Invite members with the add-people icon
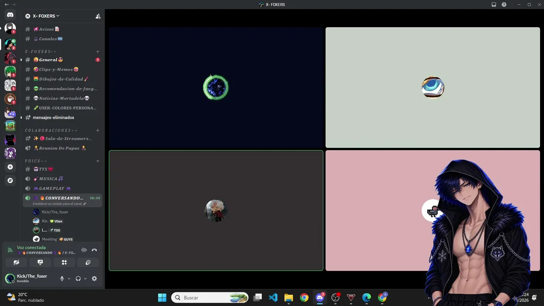Image resolution: width=544 pixels, height=306 pixels. 98,16
